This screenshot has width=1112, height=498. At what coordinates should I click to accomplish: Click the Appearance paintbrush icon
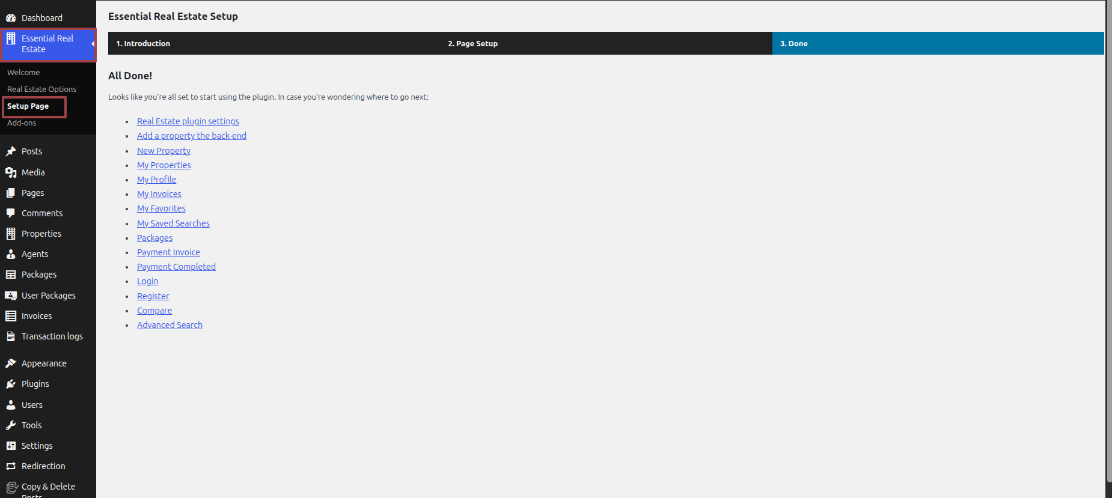click(x=11, y=363)
